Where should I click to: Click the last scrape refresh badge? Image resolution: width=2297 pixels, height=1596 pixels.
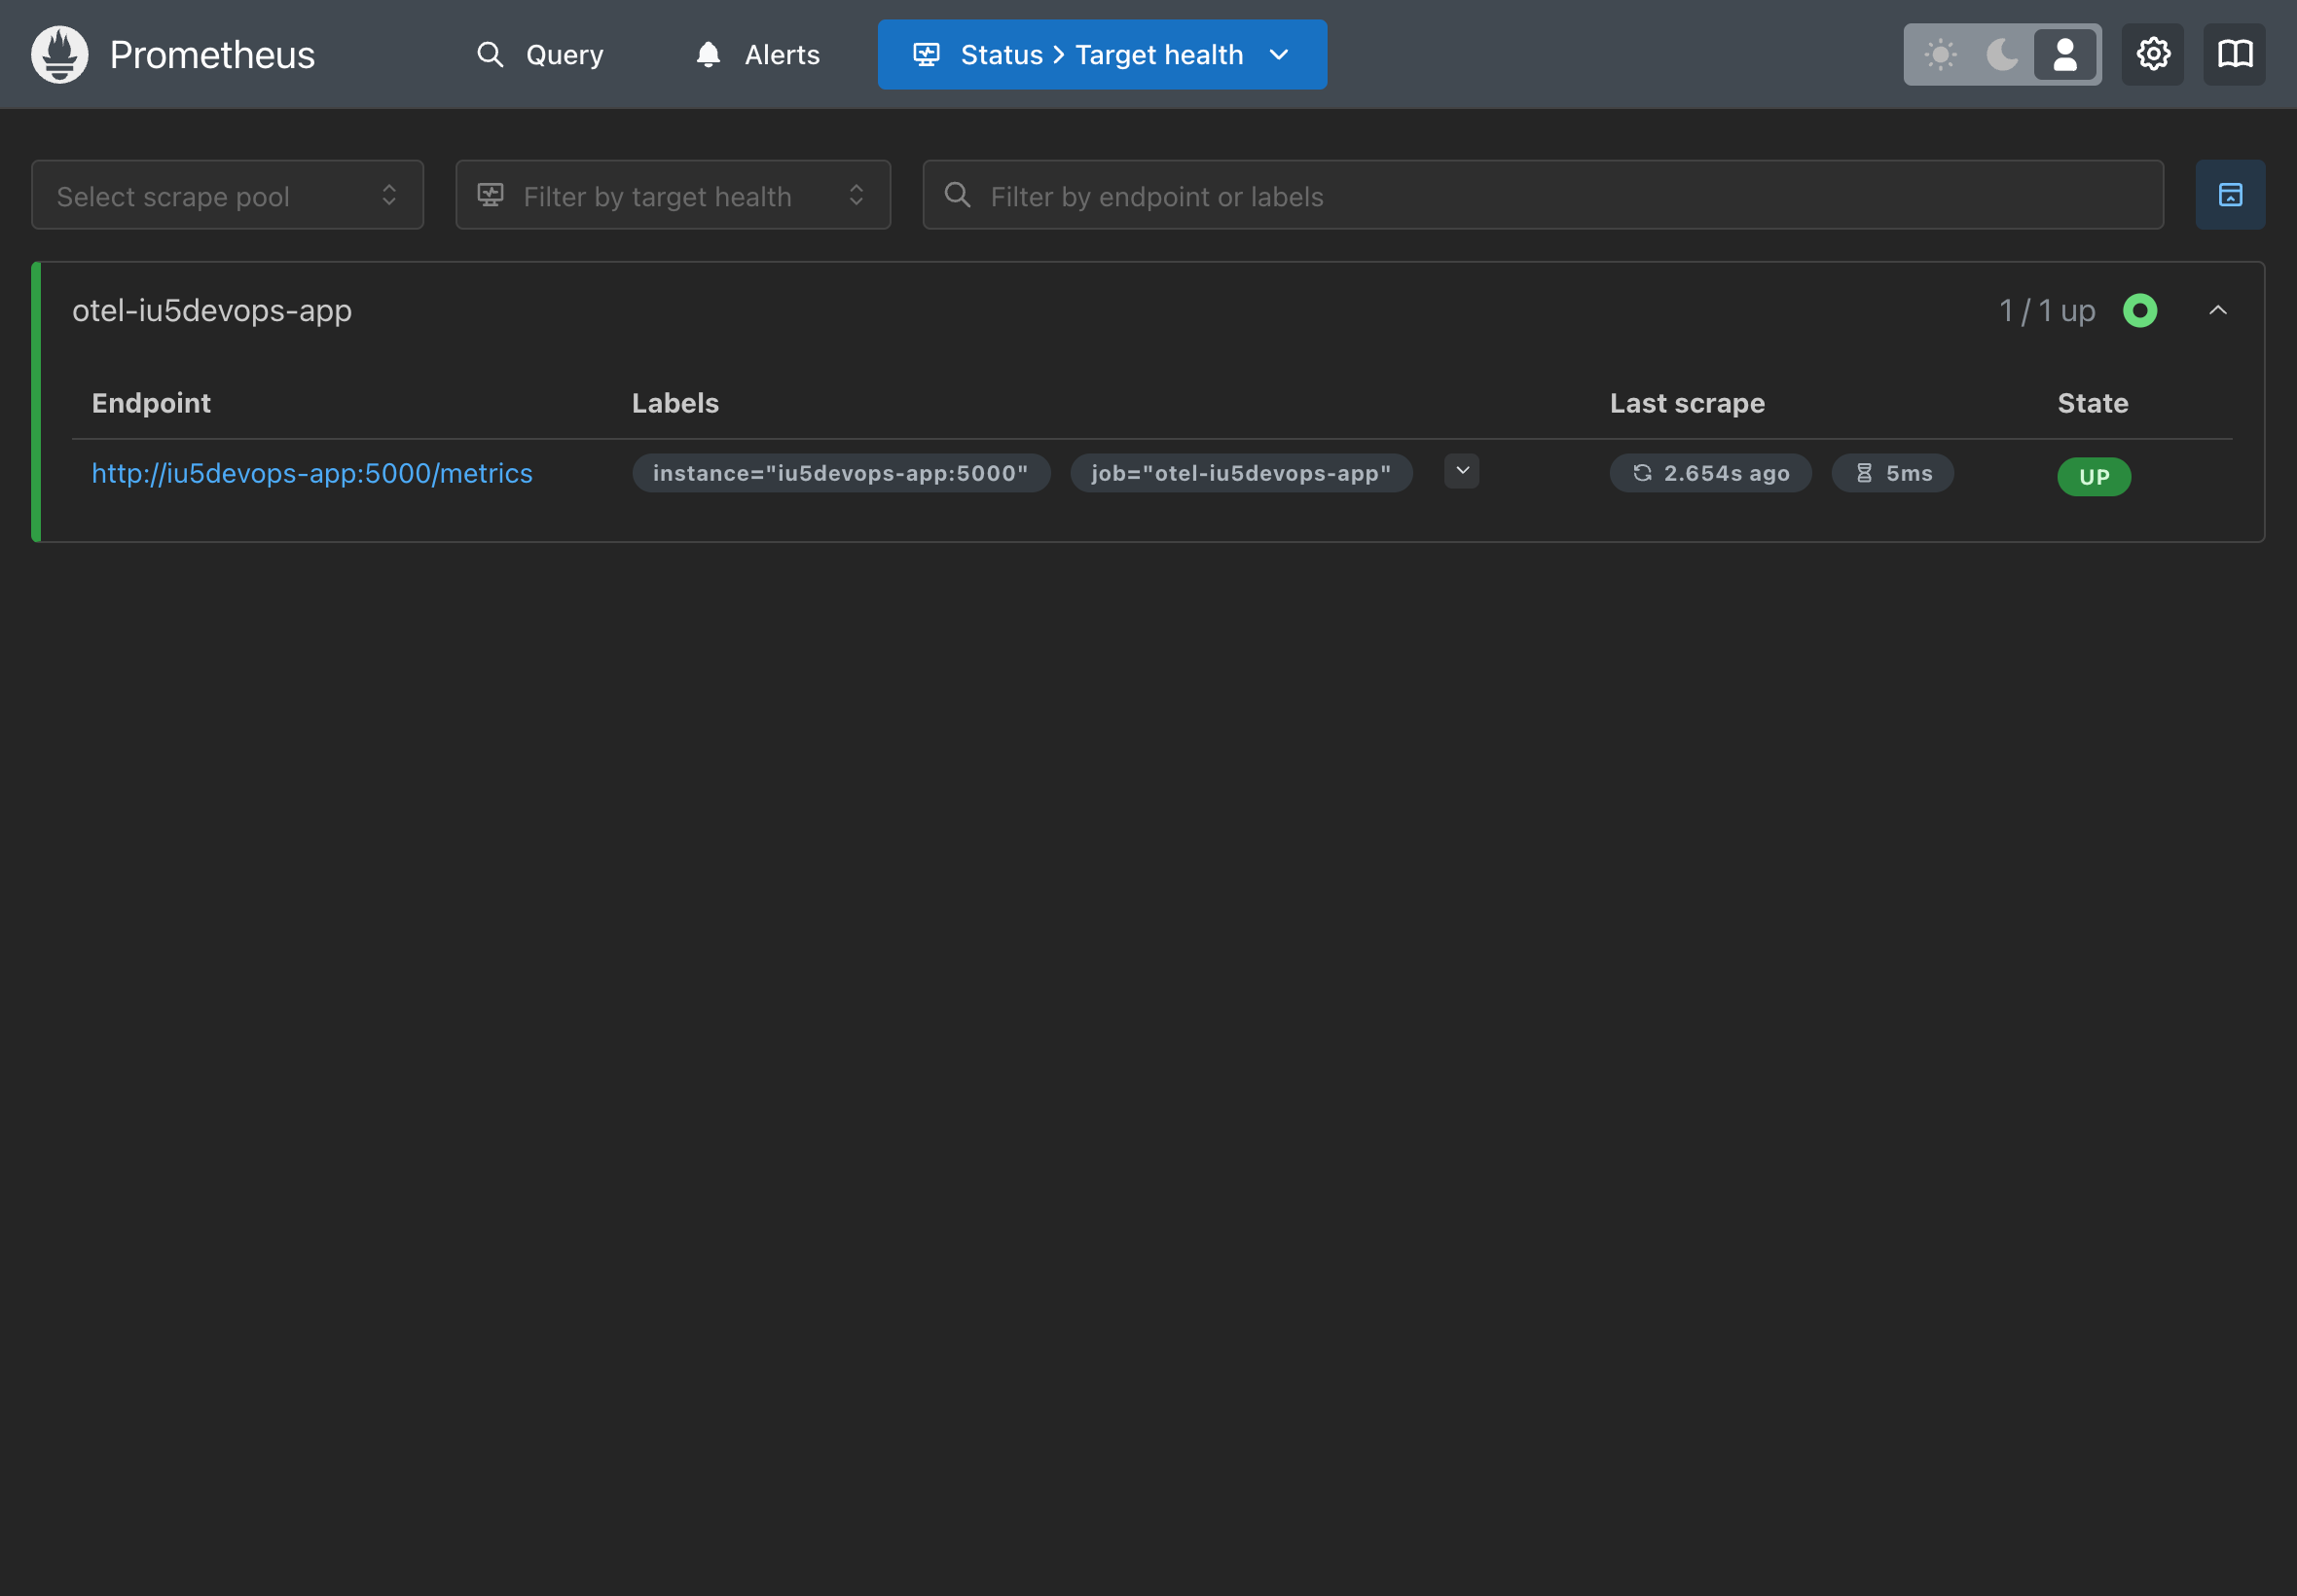click(x=1709, y=473)
